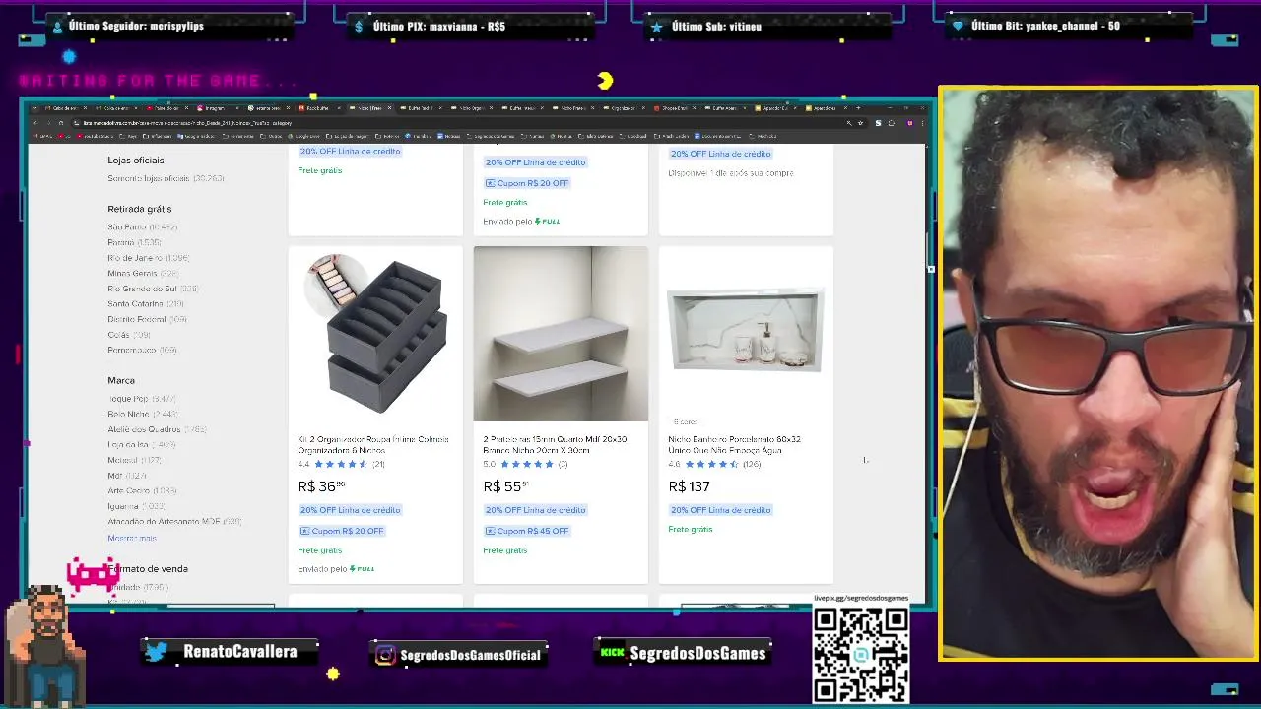Open a new browser tab with the plus
The image size is (1261, 709).
click(858, 107)
